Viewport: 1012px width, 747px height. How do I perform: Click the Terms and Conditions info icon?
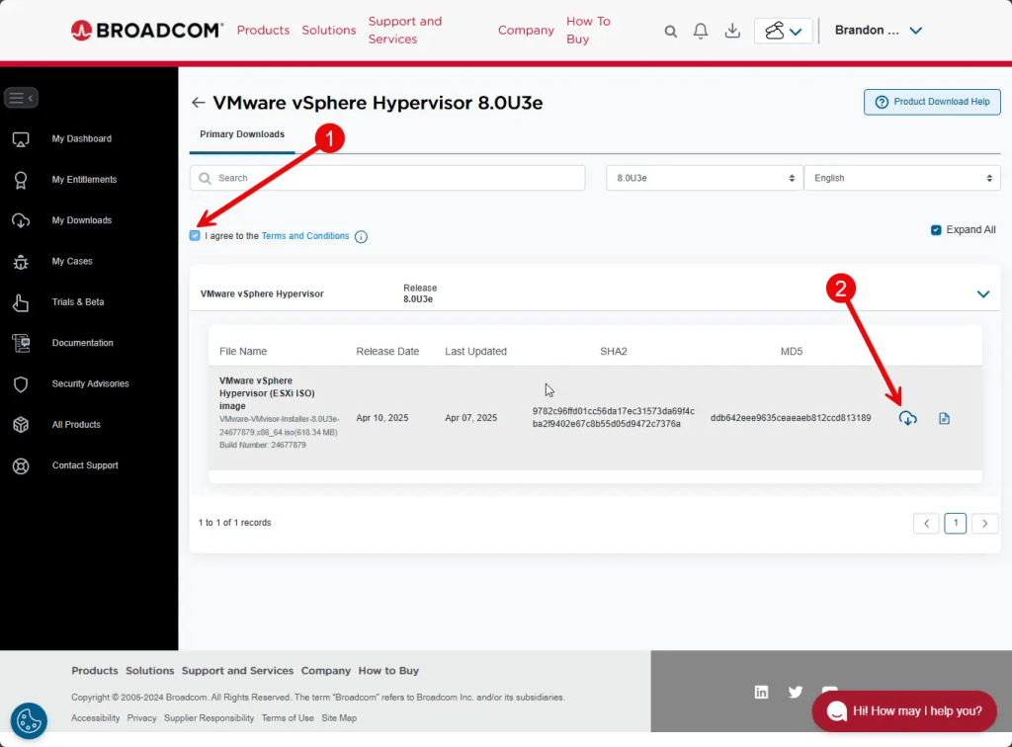361,237
